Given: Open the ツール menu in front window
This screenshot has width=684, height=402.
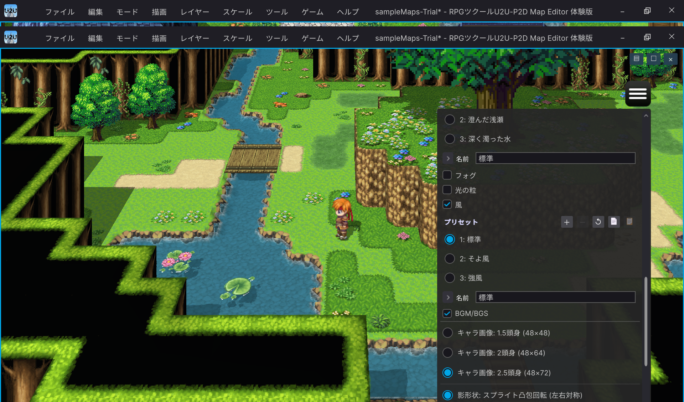Looking at the screenshot, I should point(277,38).
